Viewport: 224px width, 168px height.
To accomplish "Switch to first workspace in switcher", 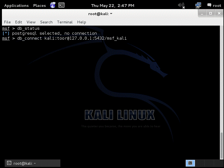I will coord(190,163).
